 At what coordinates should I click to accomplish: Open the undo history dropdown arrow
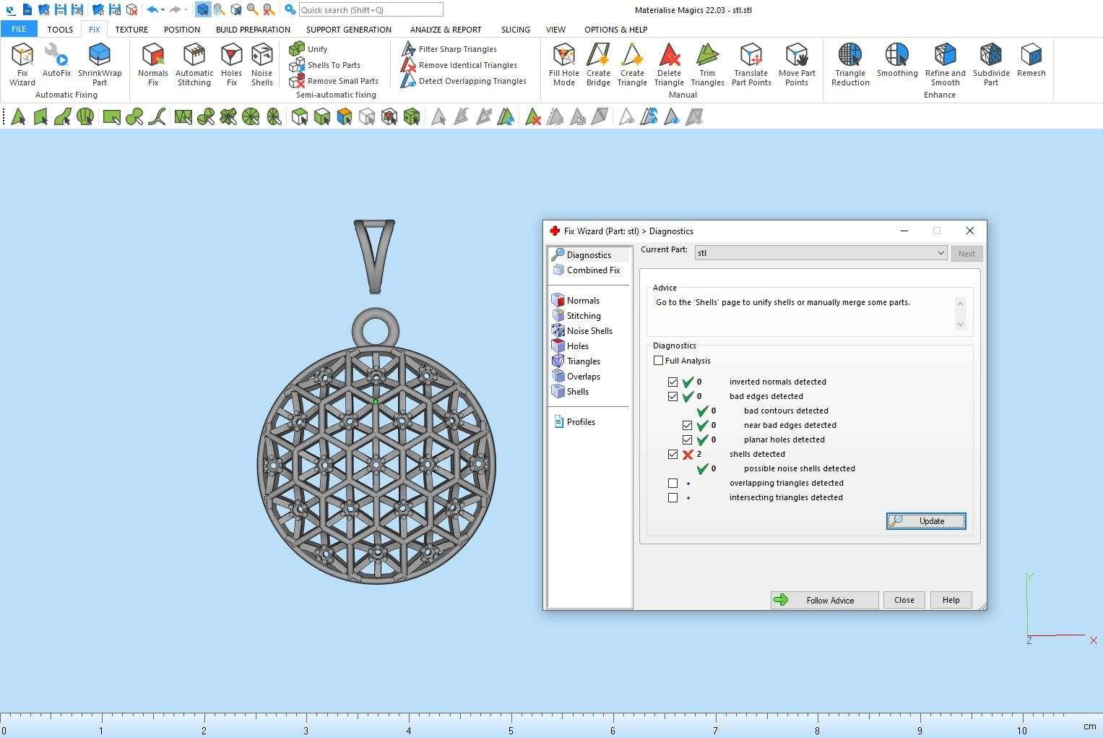click(163, 10)
